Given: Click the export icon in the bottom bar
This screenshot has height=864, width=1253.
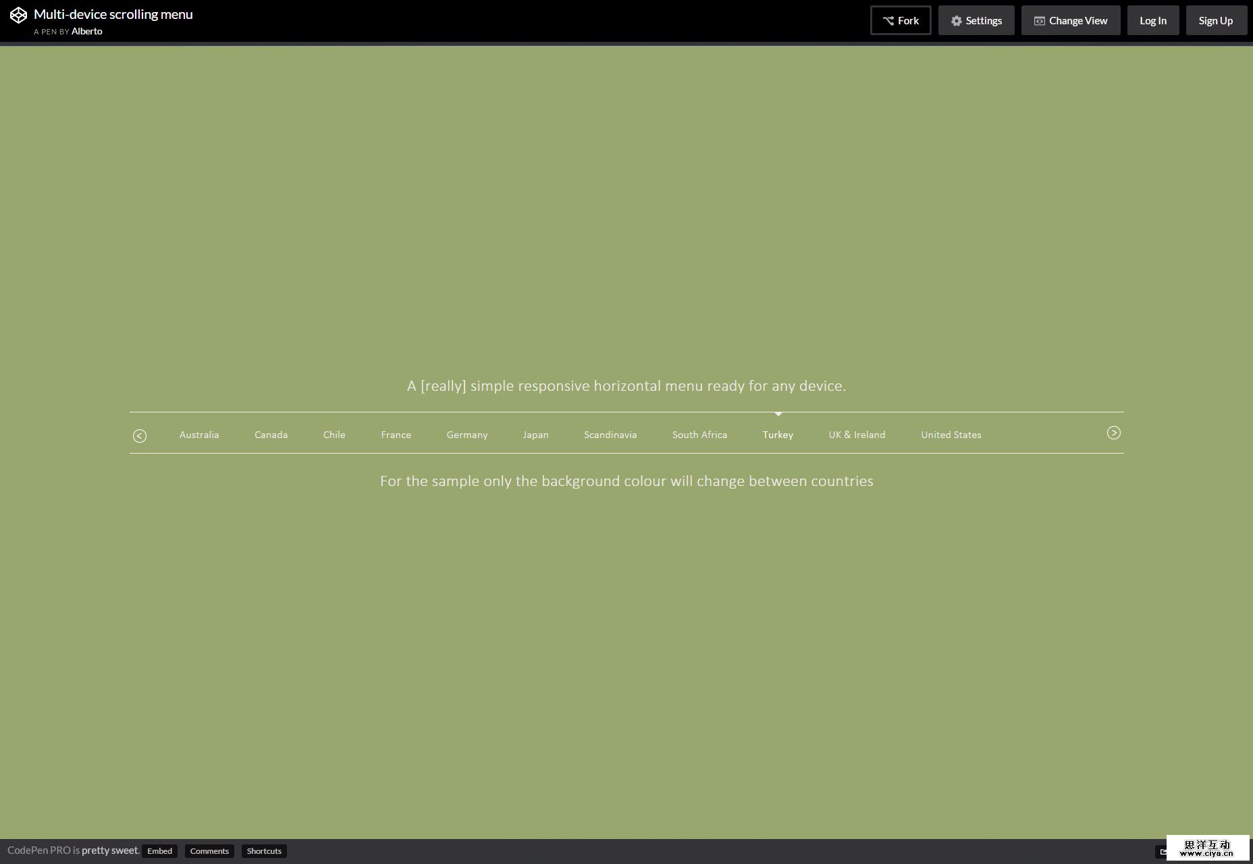Looking at the screenshot, I should click(1164, 850).
